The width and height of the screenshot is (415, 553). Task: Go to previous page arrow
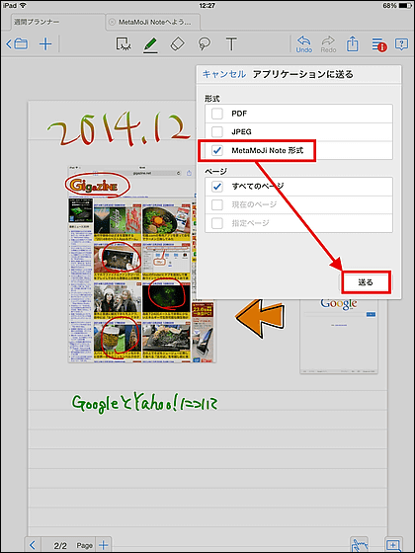click(x=33, y=545)
